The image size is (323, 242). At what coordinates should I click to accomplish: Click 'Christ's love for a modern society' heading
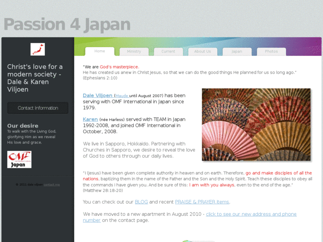[35, 78]
